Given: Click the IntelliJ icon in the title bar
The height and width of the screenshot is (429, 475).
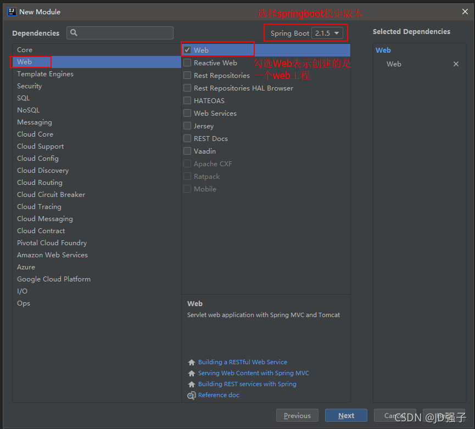Looking at the screenshot, I should click(12, 12).
